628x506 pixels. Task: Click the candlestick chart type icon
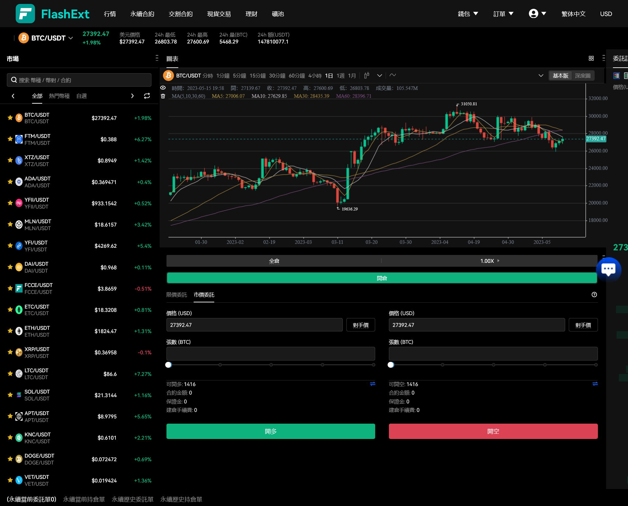367,76
